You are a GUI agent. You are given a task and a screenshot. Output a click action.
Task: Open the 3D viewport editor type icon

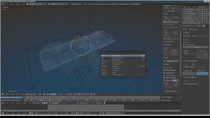[3, 94]
